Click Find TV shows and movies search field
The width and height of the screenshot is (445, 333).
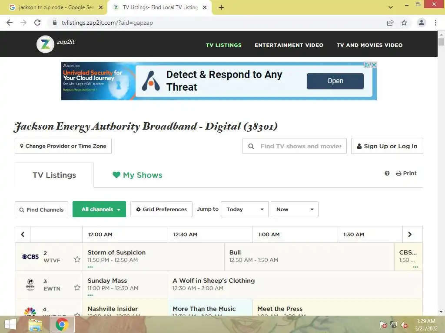coord(295,146)
